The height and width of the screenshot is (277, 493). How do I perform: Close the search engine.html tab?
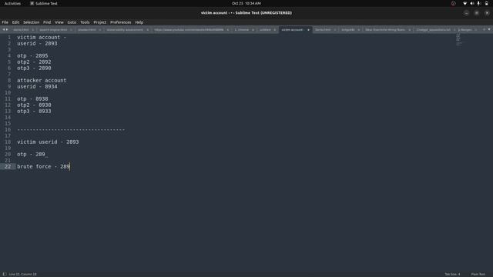click(x=71, y=30)
